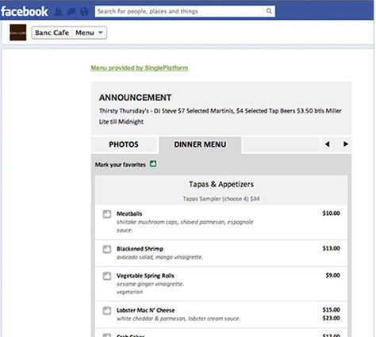
Task: Click the $23.00 Lobster Mac price
Action: [331, 318]
